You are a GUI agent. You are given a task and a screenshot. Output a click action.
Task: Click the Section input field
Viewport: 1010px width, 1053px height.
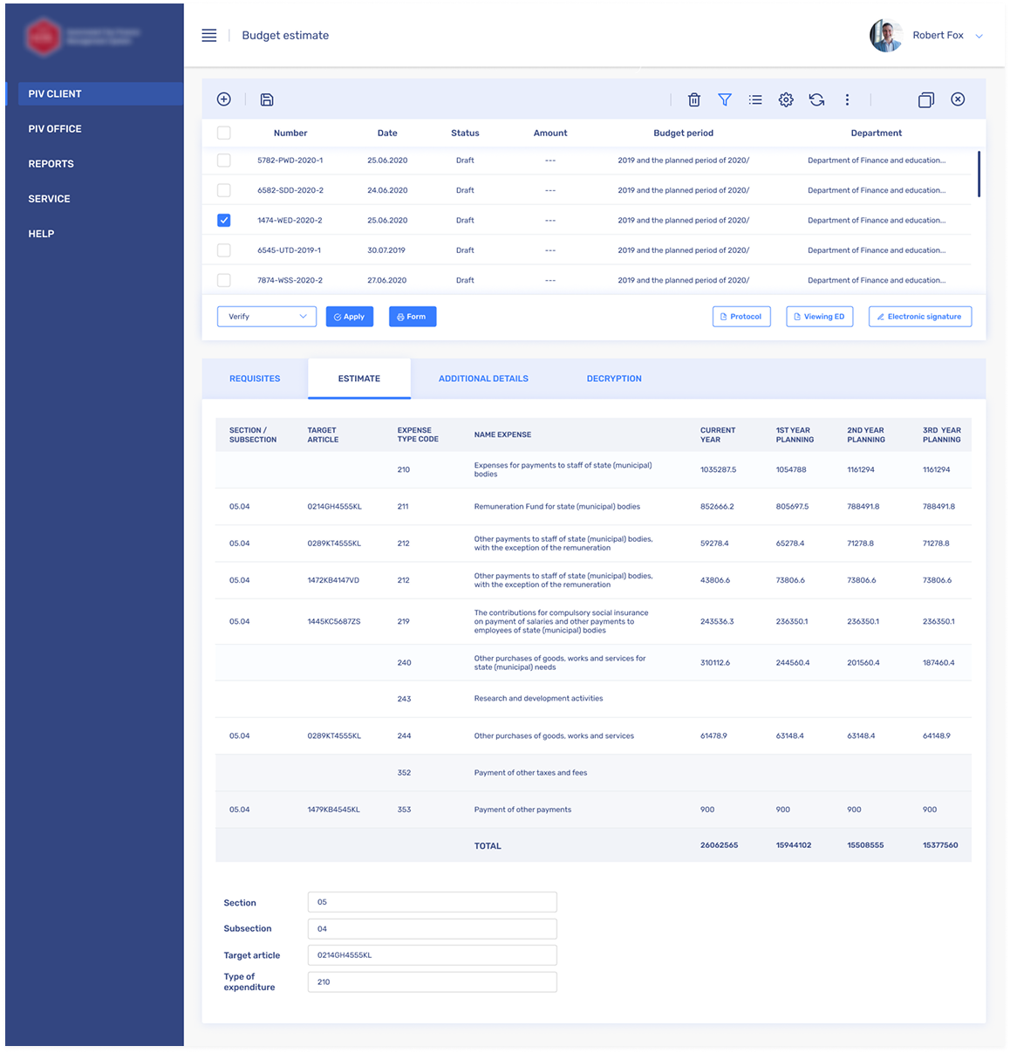(433, 902)
